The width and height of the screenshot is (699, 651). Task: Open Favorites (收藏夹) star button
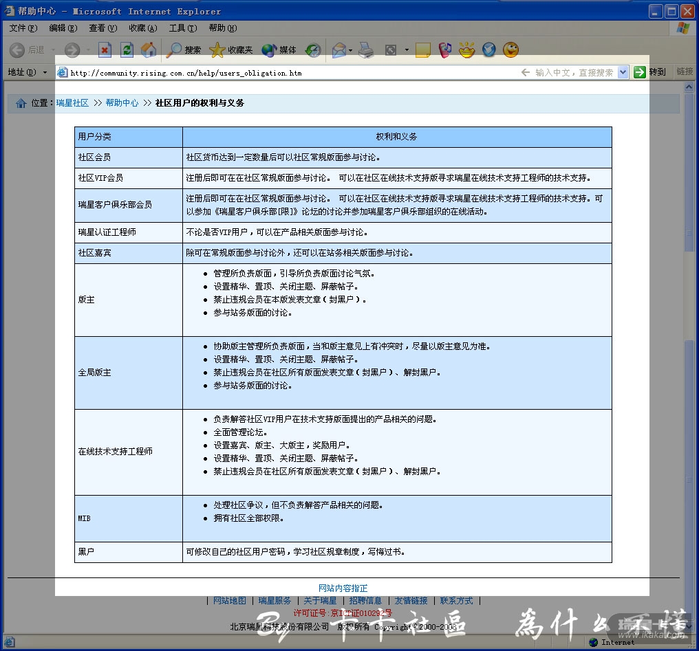231,50
